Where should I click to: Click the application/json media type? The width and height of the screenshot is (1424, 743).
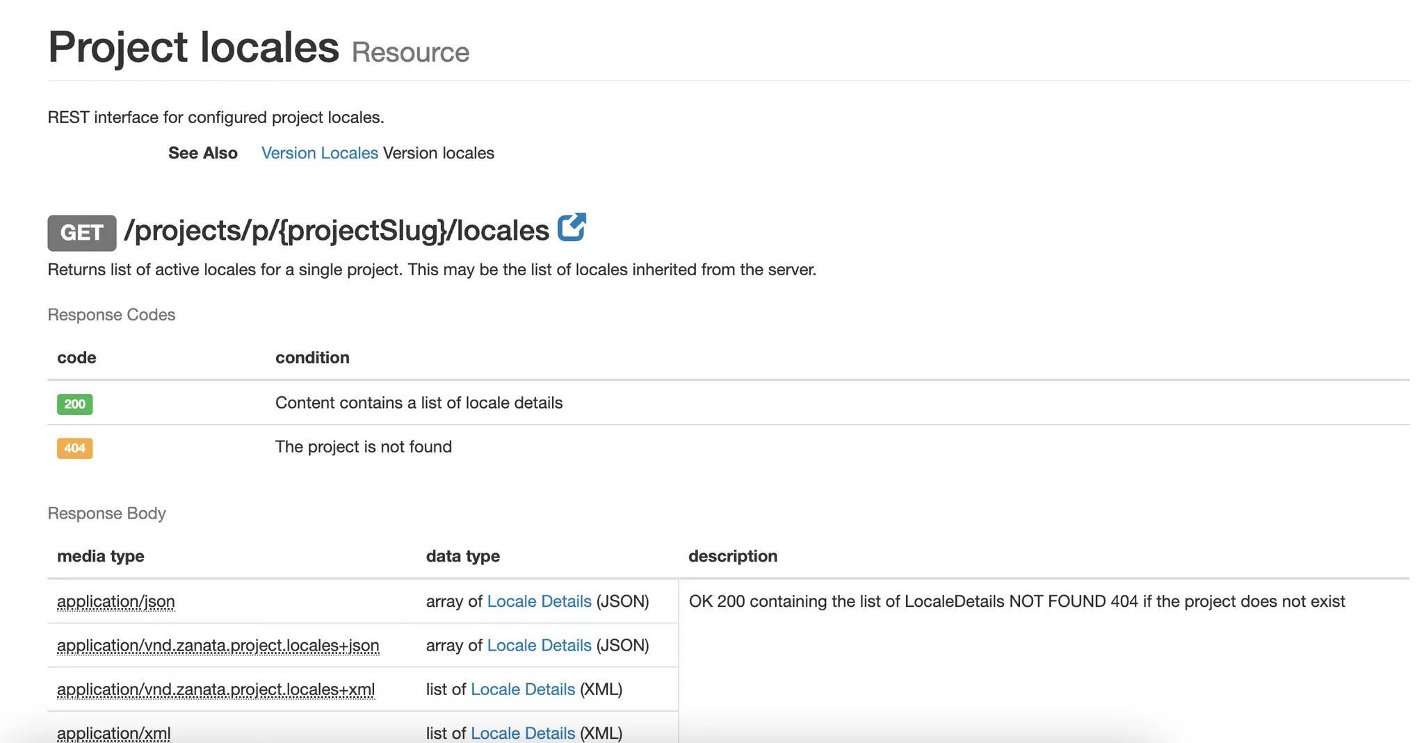pos(115,601)
